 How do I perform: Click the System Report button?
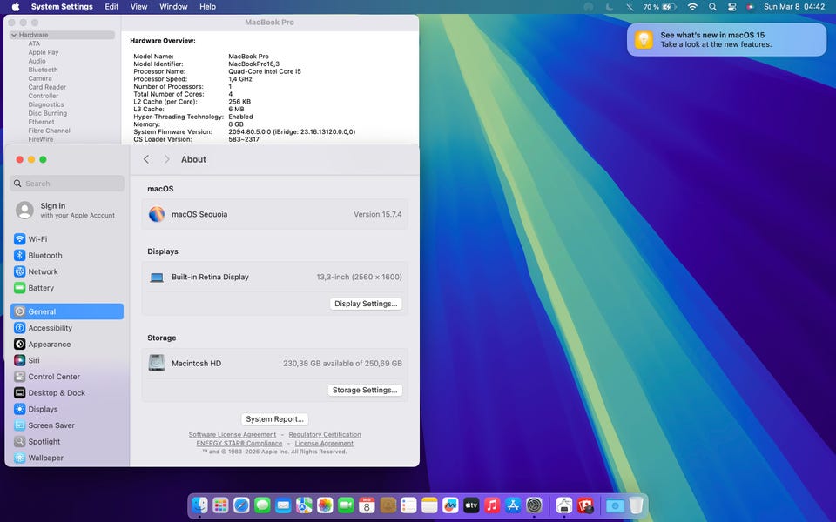pos(274,419)
